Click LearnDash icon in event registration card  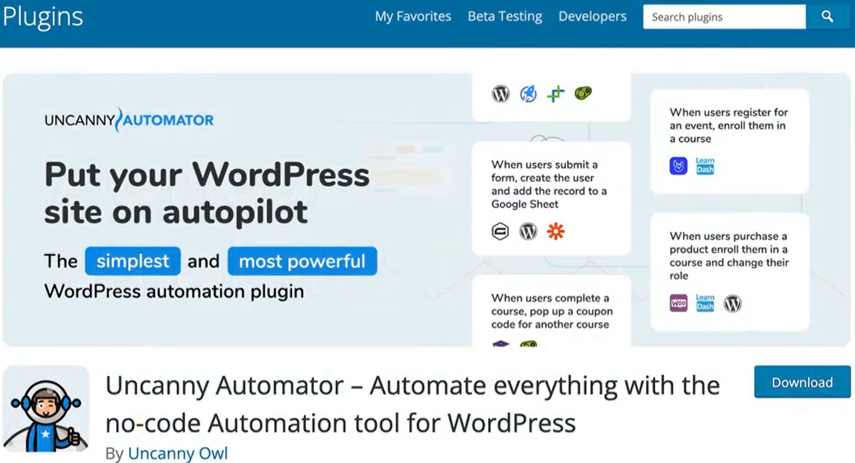pyautogui.click(x=705, y=166)
